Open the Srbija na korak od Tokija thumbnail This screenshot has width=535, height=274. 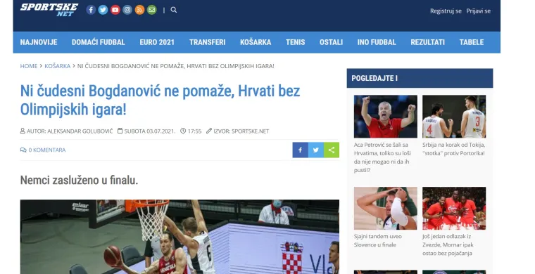454,117
